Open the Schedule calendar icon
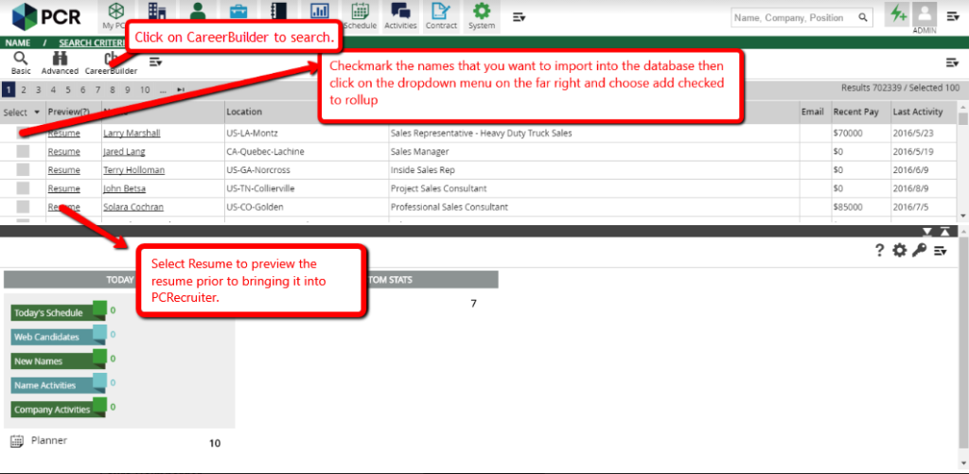This screenshot has width=969, height=474. [x=360, y=11]
